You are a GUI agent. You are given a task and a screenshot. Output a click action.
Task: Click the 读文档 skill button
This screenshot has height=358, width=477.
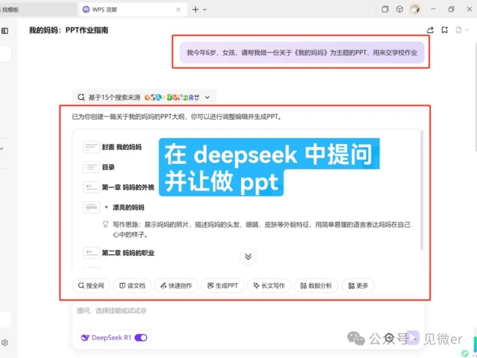[x=132, y=286]
